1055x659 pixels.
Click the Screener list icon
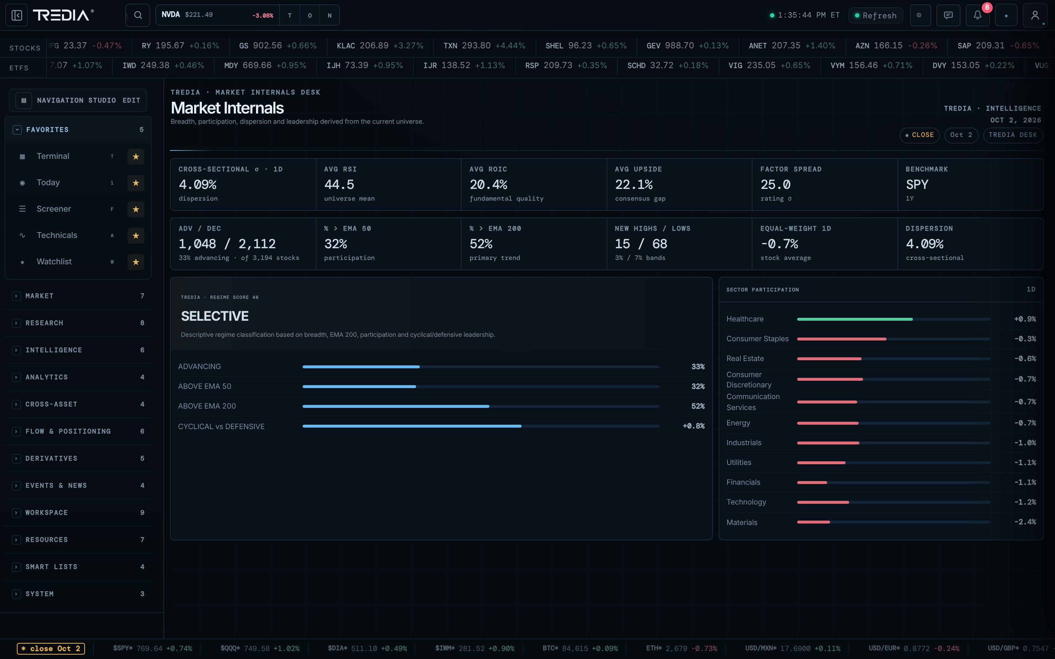coord(22,209)
